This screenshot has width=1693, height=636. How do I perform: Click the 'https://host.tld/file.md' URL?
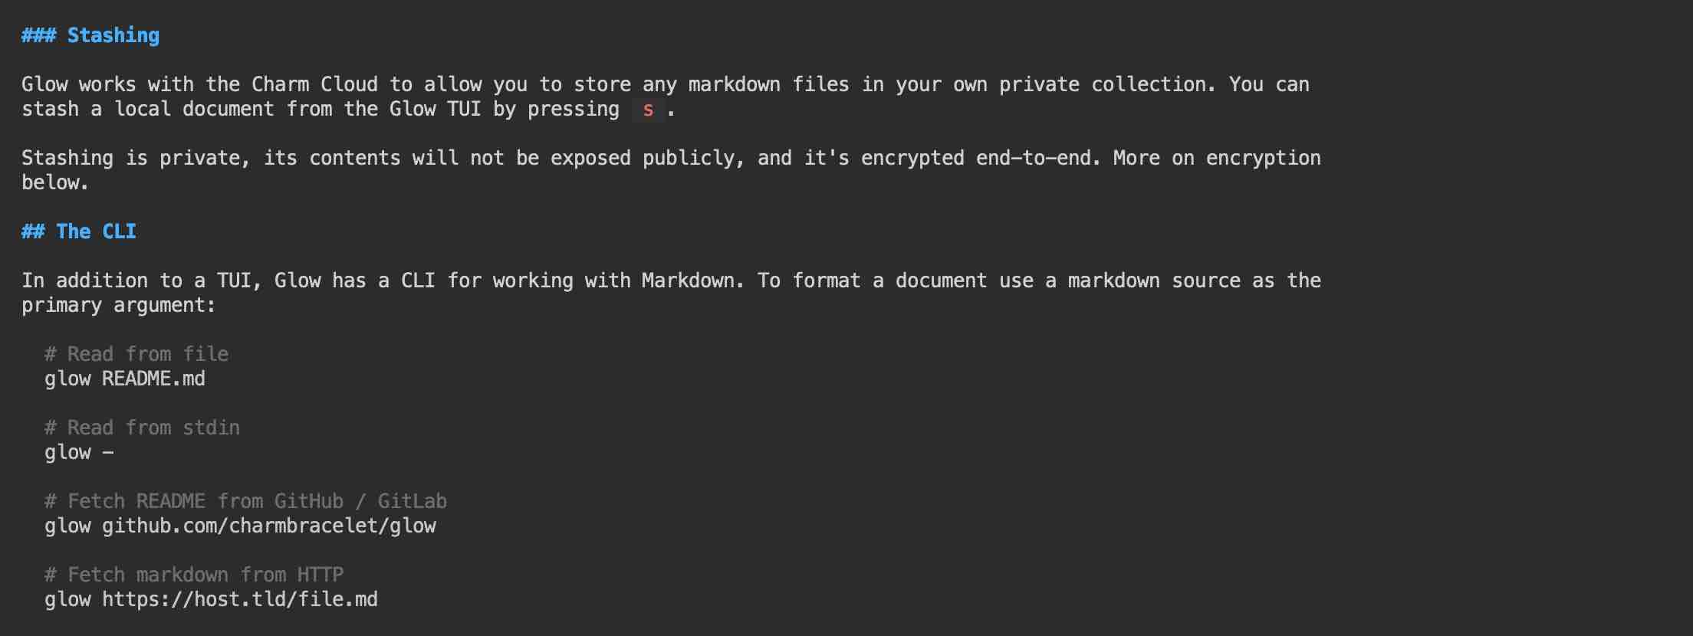[240, 599]
